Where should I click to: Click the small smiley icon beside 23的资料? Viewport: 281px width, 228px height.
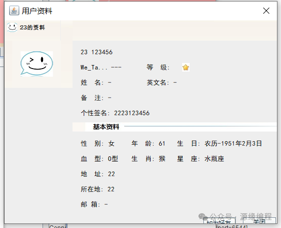[x=12, y=27]
